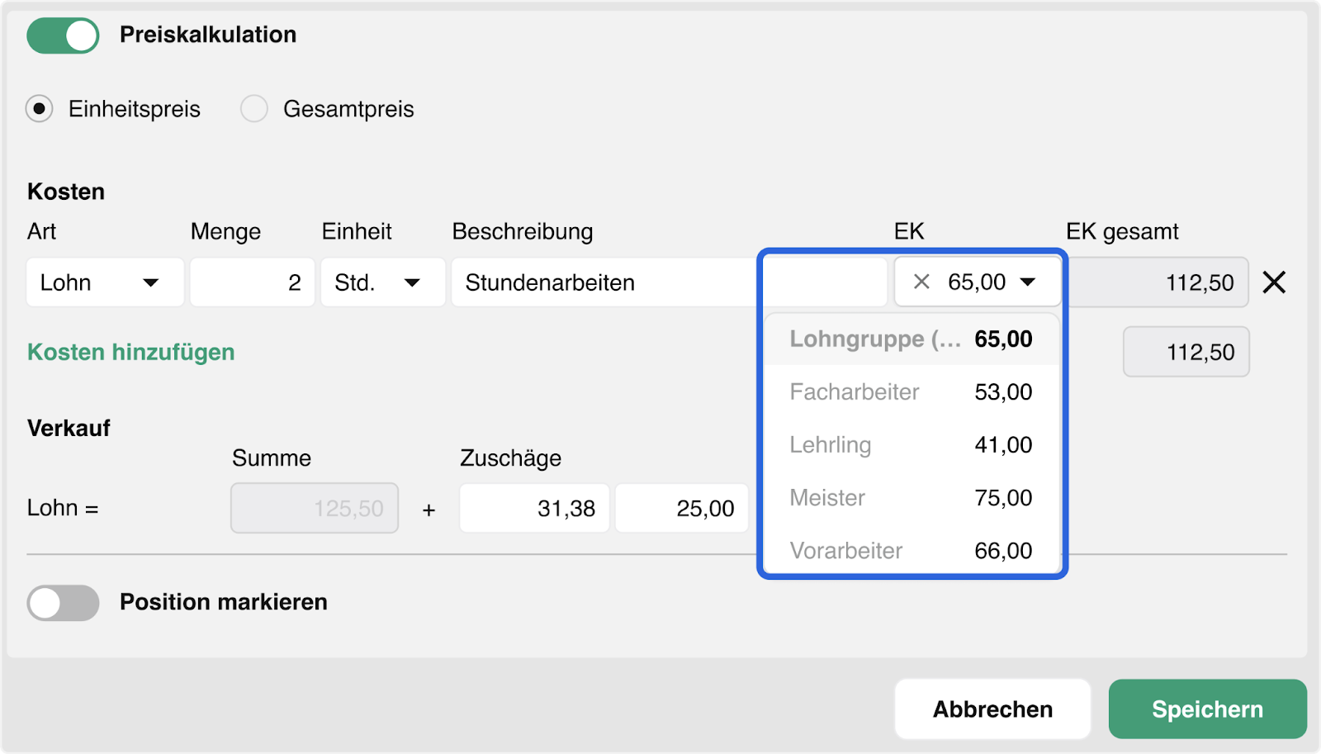Click the Zuschläge field showing 31,38
The height and width of the screenshot is (754, 1321).
coord(534,509)
